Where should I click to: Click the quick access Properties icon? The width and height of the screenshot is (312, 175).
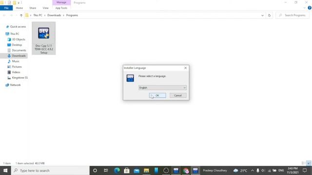(9, 2)
